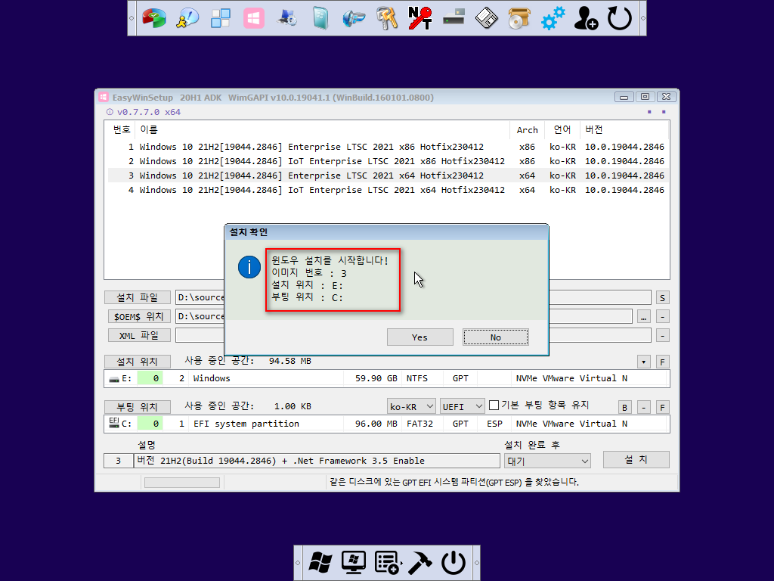Click the S button next to install file path
Screen dimensions: 774x581
[662, 297]
